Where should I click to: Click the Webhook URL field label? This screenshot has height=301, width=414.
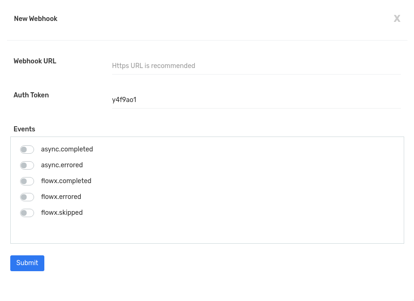pos(35,61)
